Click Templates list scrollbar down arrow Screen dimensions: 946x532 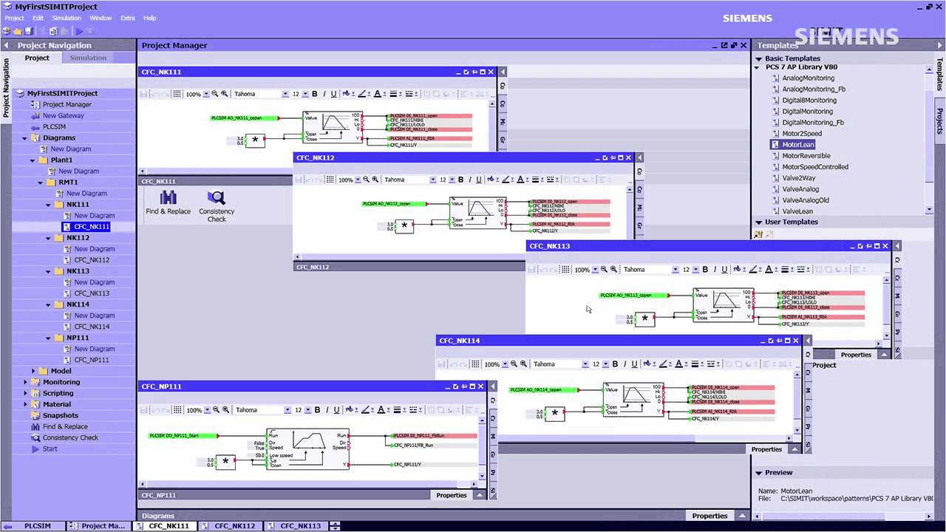(x=930, y=211)
